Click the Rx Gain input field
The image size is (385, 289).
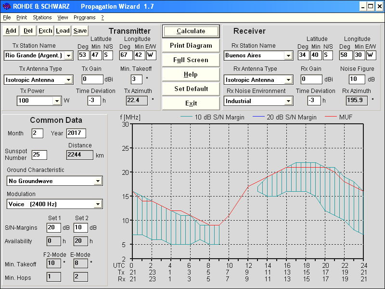311,79
